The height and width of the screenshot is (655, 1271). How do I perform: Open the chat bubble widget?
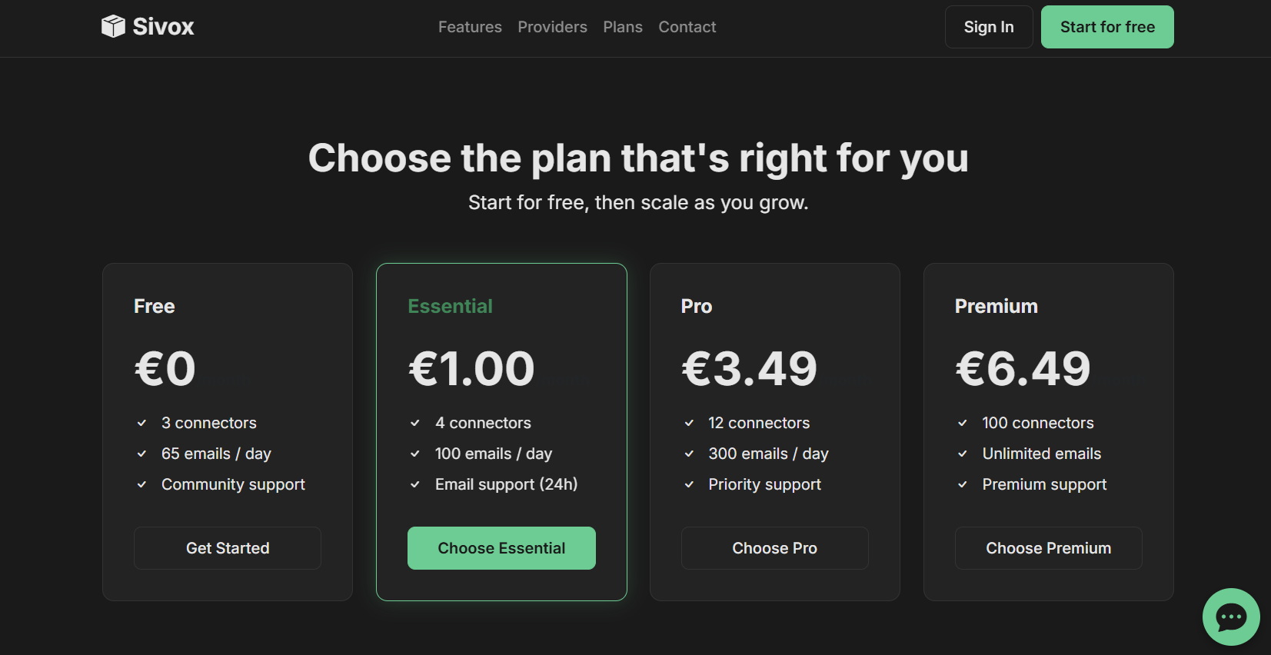pos(1230,617)
